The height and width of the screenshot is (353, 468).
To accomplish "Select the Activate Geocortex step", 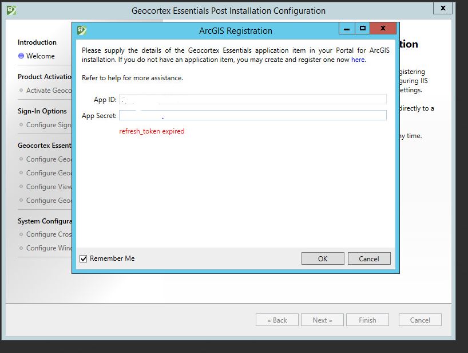I will pos(49,91).
